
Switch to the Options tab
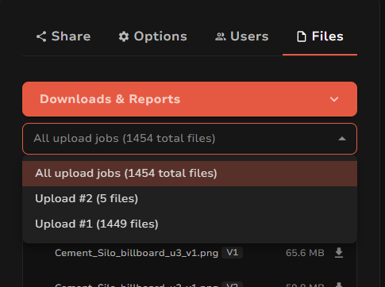(x=152, y=36)
